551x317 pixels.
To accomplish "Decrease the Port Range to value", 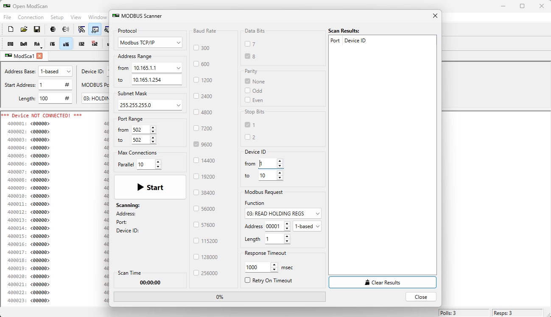I will click(153, 142).
